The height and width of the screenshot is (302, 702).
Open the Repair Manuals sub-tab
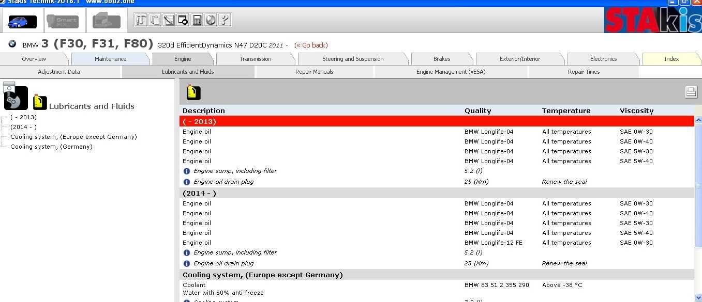(x=315, y=72)
